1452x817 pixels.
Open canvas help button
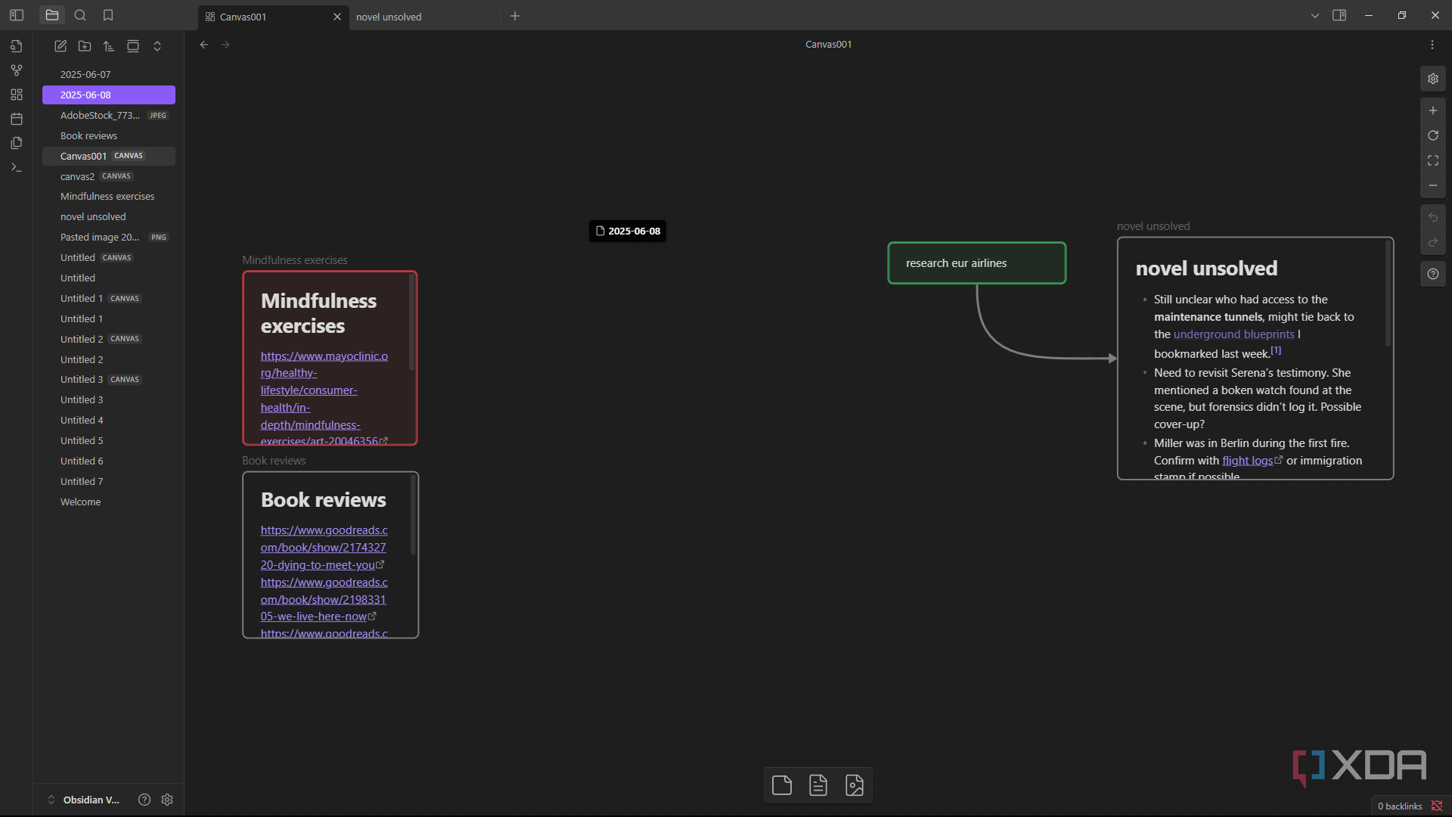(x=1433, y=274)
